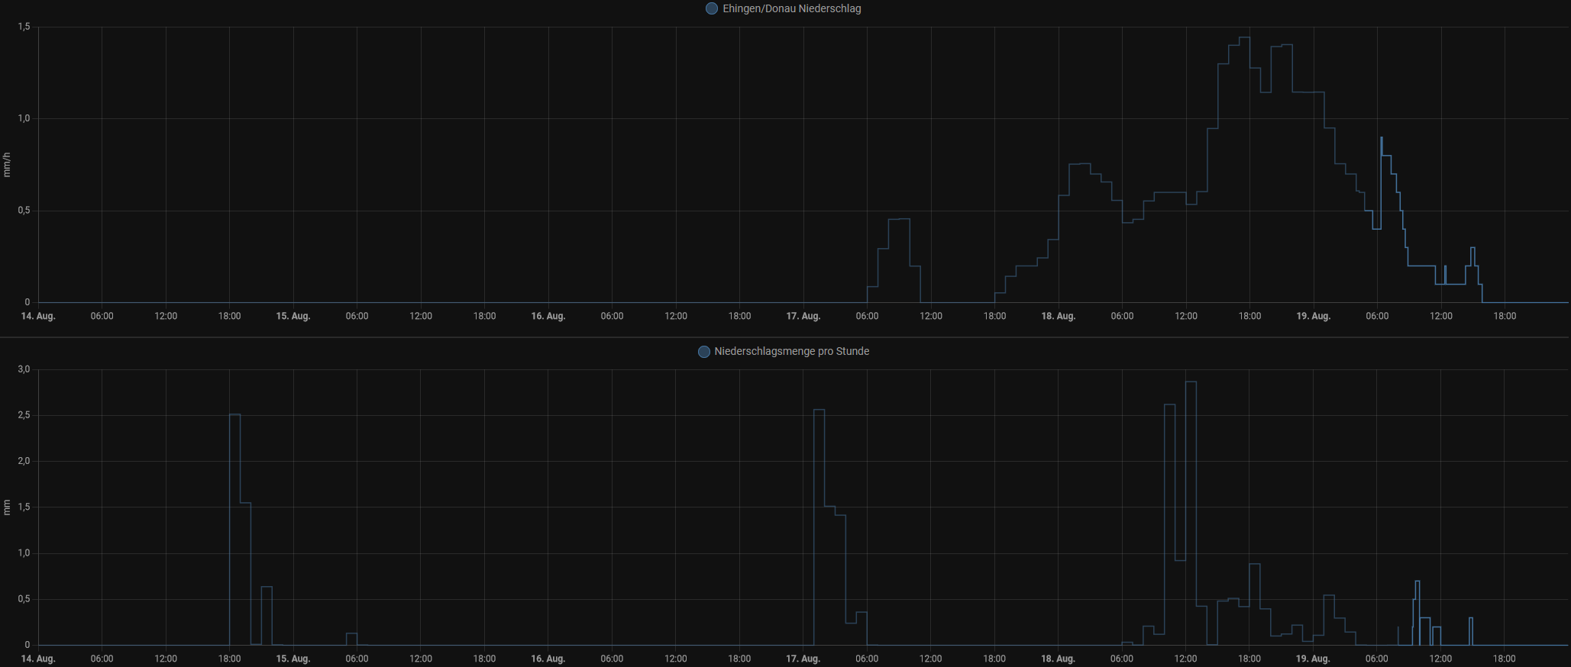Click the Ehingen/Donau Niederschlag legend circle icon

711,8
